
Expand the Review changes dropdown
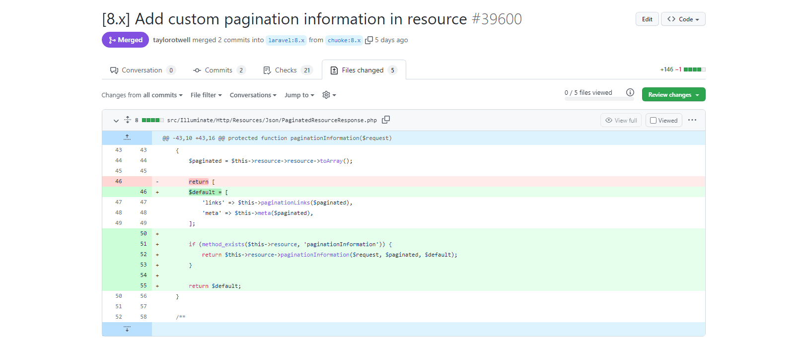click(673, 94)
